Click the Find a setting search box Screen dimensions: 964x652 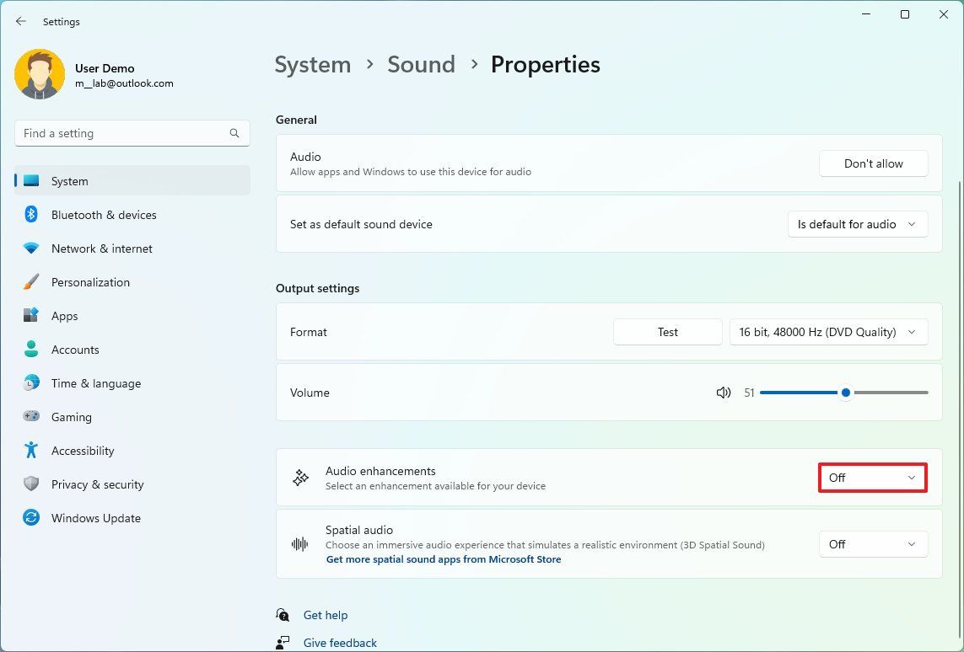pos(132,133)
